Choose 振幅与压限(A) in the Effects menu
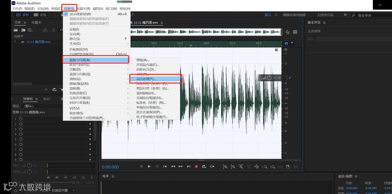392x194 pixels. [95, 60]
